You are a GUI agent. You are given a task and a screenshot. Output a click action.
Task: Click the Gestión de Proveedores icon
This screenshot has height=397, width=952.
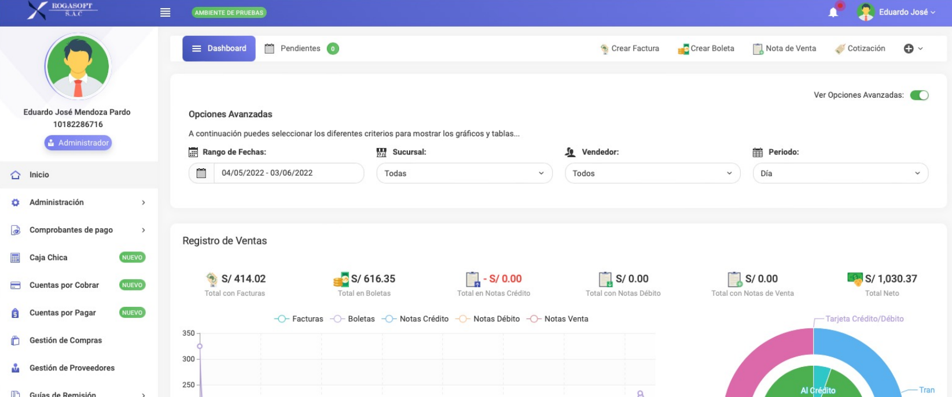16,368
